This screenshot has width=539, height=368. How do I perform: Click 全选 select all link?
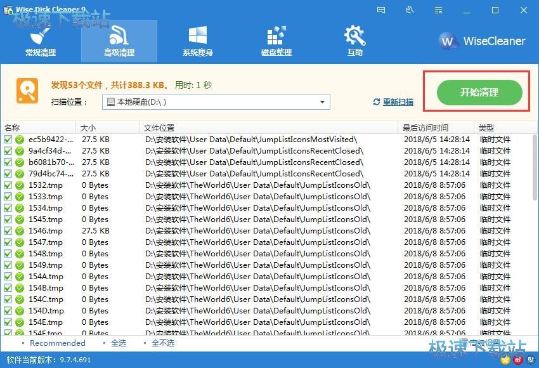point(119,343)
